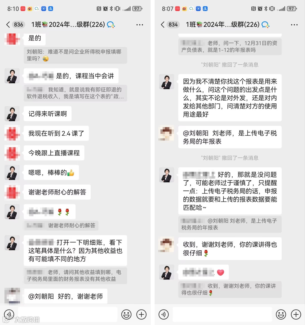Tap the 836 unread count badge
This screenshot has height=325, width=305.
pos(18,25)
